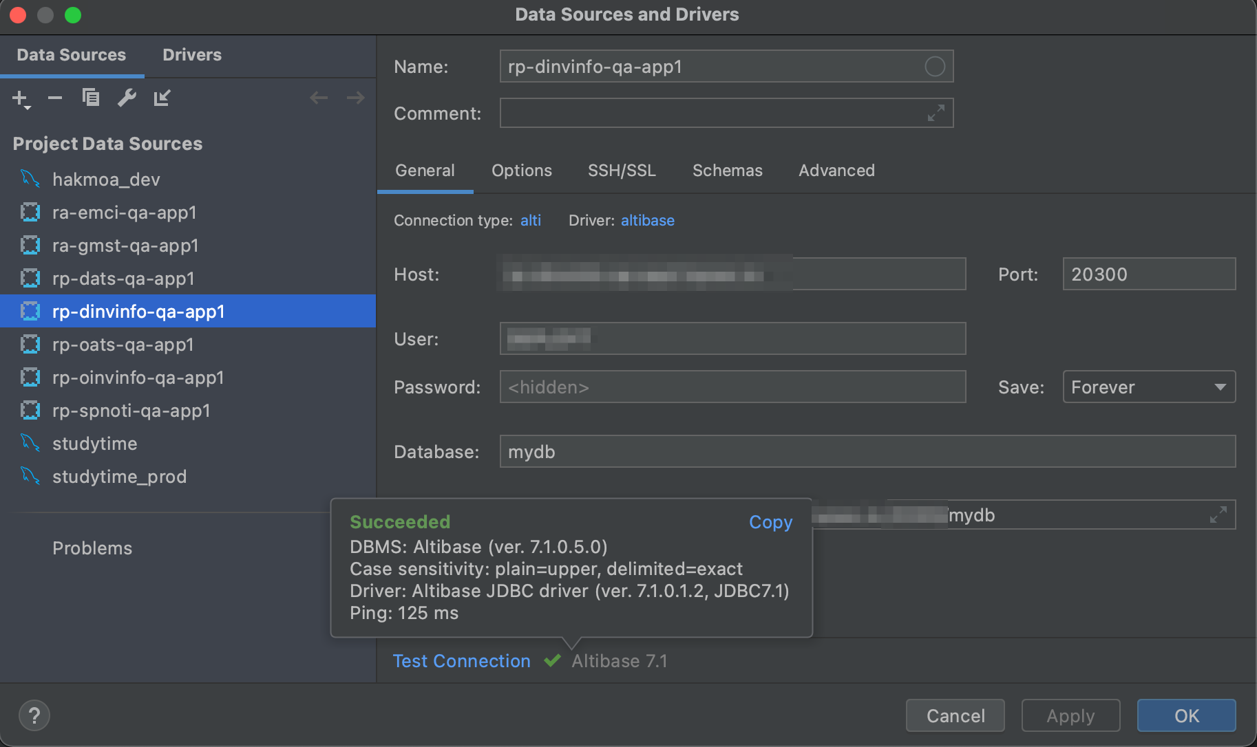Viewport: 1257px width, 747px height.
Task: Select rp-oinvinfo-qa-app1 in the list
Action: [188, 378]
